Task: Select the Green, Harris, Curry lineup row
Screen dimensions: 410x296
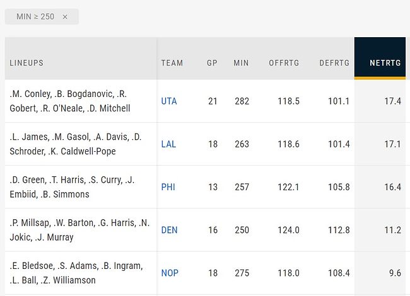Action: [x=76, y=187]
